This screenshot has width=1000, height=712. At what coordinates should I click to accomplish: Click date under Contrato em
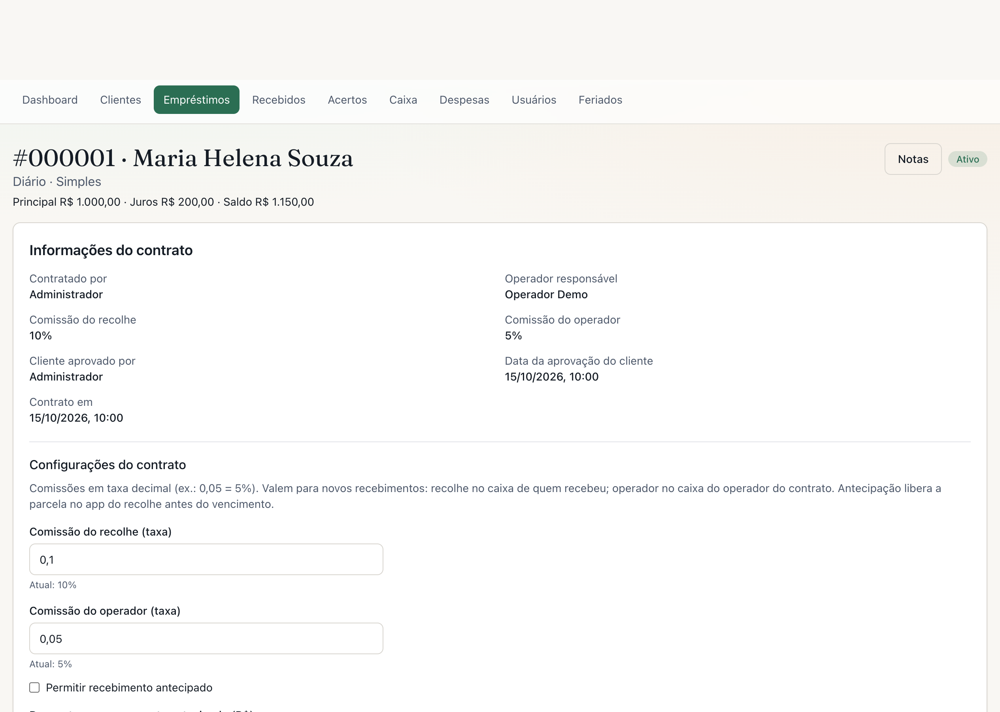[x=76, y=418]
